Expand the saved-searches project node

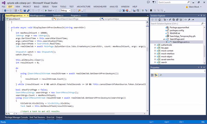[155, 60]
